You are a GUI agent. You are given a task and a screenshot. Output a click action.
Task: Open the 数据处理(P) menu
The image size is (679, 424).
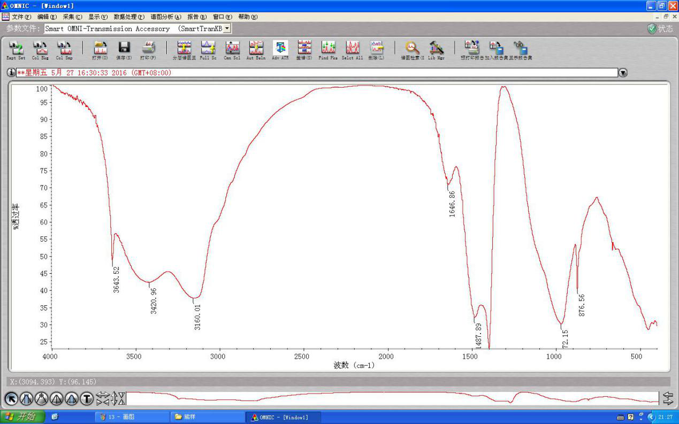[x=129, y=17]
